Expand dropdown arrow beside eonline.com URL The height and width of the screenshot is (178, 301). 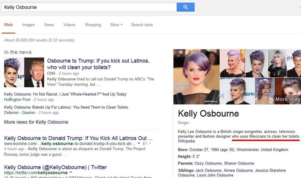coord(139,143)
